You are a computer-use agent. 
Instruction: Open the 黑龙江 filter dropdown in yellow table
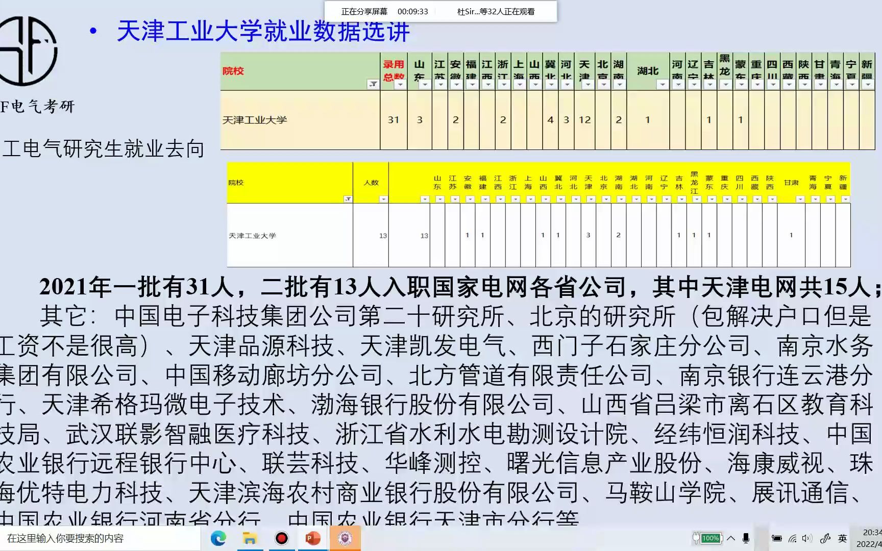point(697,199)
